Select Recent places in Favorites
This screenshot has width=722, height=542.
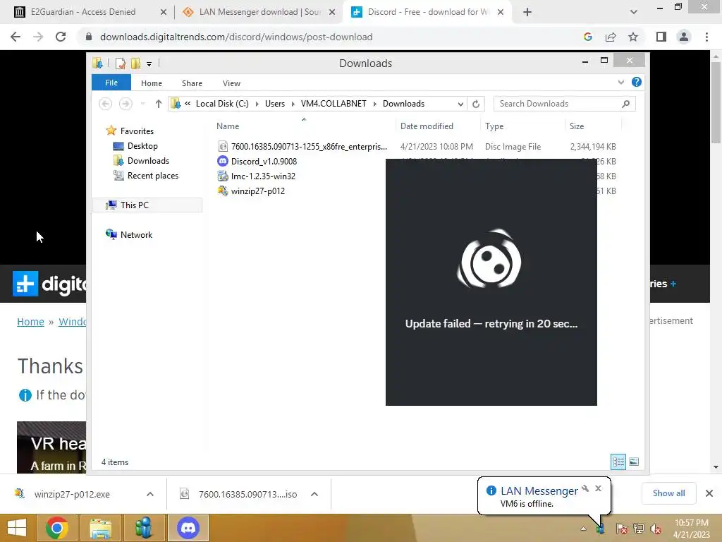click(153, 176)
